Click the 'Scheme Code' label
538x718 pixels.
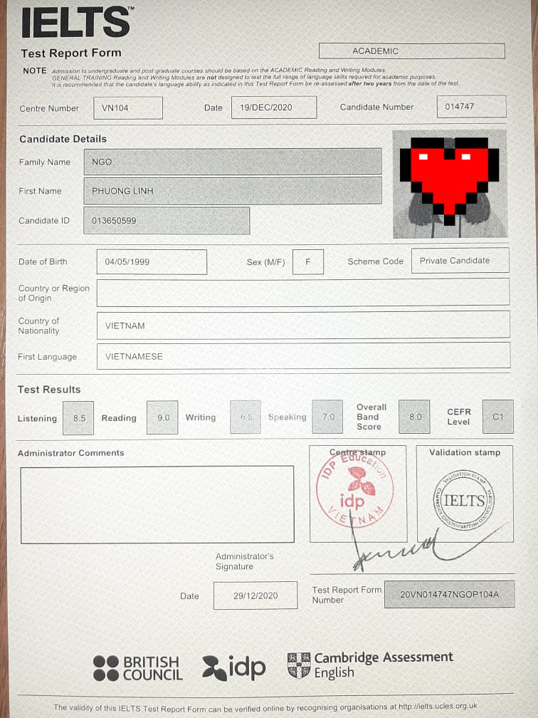376,261
